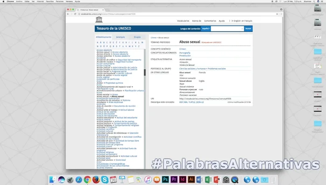The image size is (326, 185).
Task: Download concept as RDF/XML
Action: pos(184,103)
